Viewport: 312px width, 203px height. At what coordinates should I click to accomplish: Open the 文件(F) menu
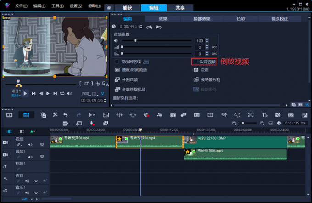tap(21, 6)
